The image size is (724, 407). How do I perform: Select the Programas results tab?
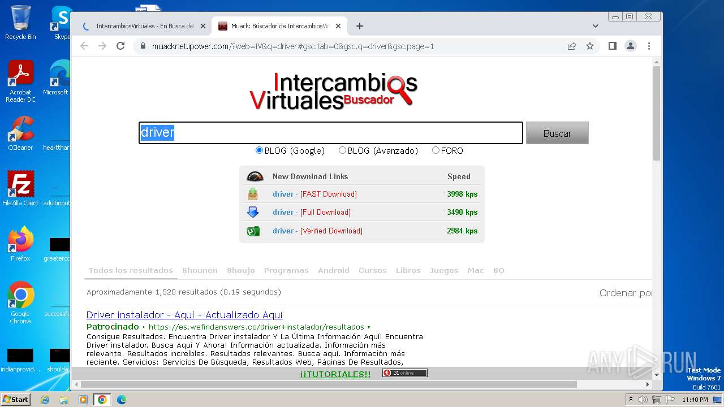[x=286, y=270]
